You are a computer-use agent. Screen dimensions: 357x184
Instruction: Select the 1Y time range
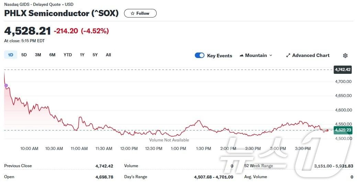[82, 55]
